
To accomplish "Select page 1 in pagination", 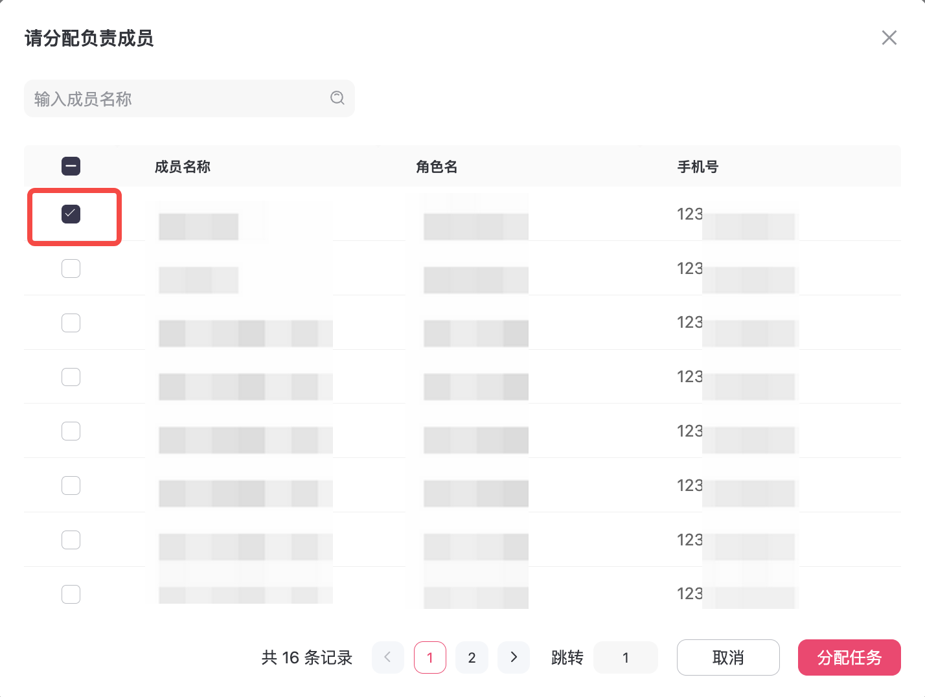I will (x=430, y=657).
